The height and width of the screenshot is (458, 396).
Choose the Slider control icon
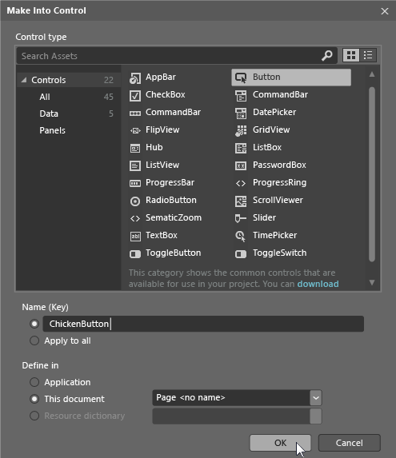[x=241, y=218]
